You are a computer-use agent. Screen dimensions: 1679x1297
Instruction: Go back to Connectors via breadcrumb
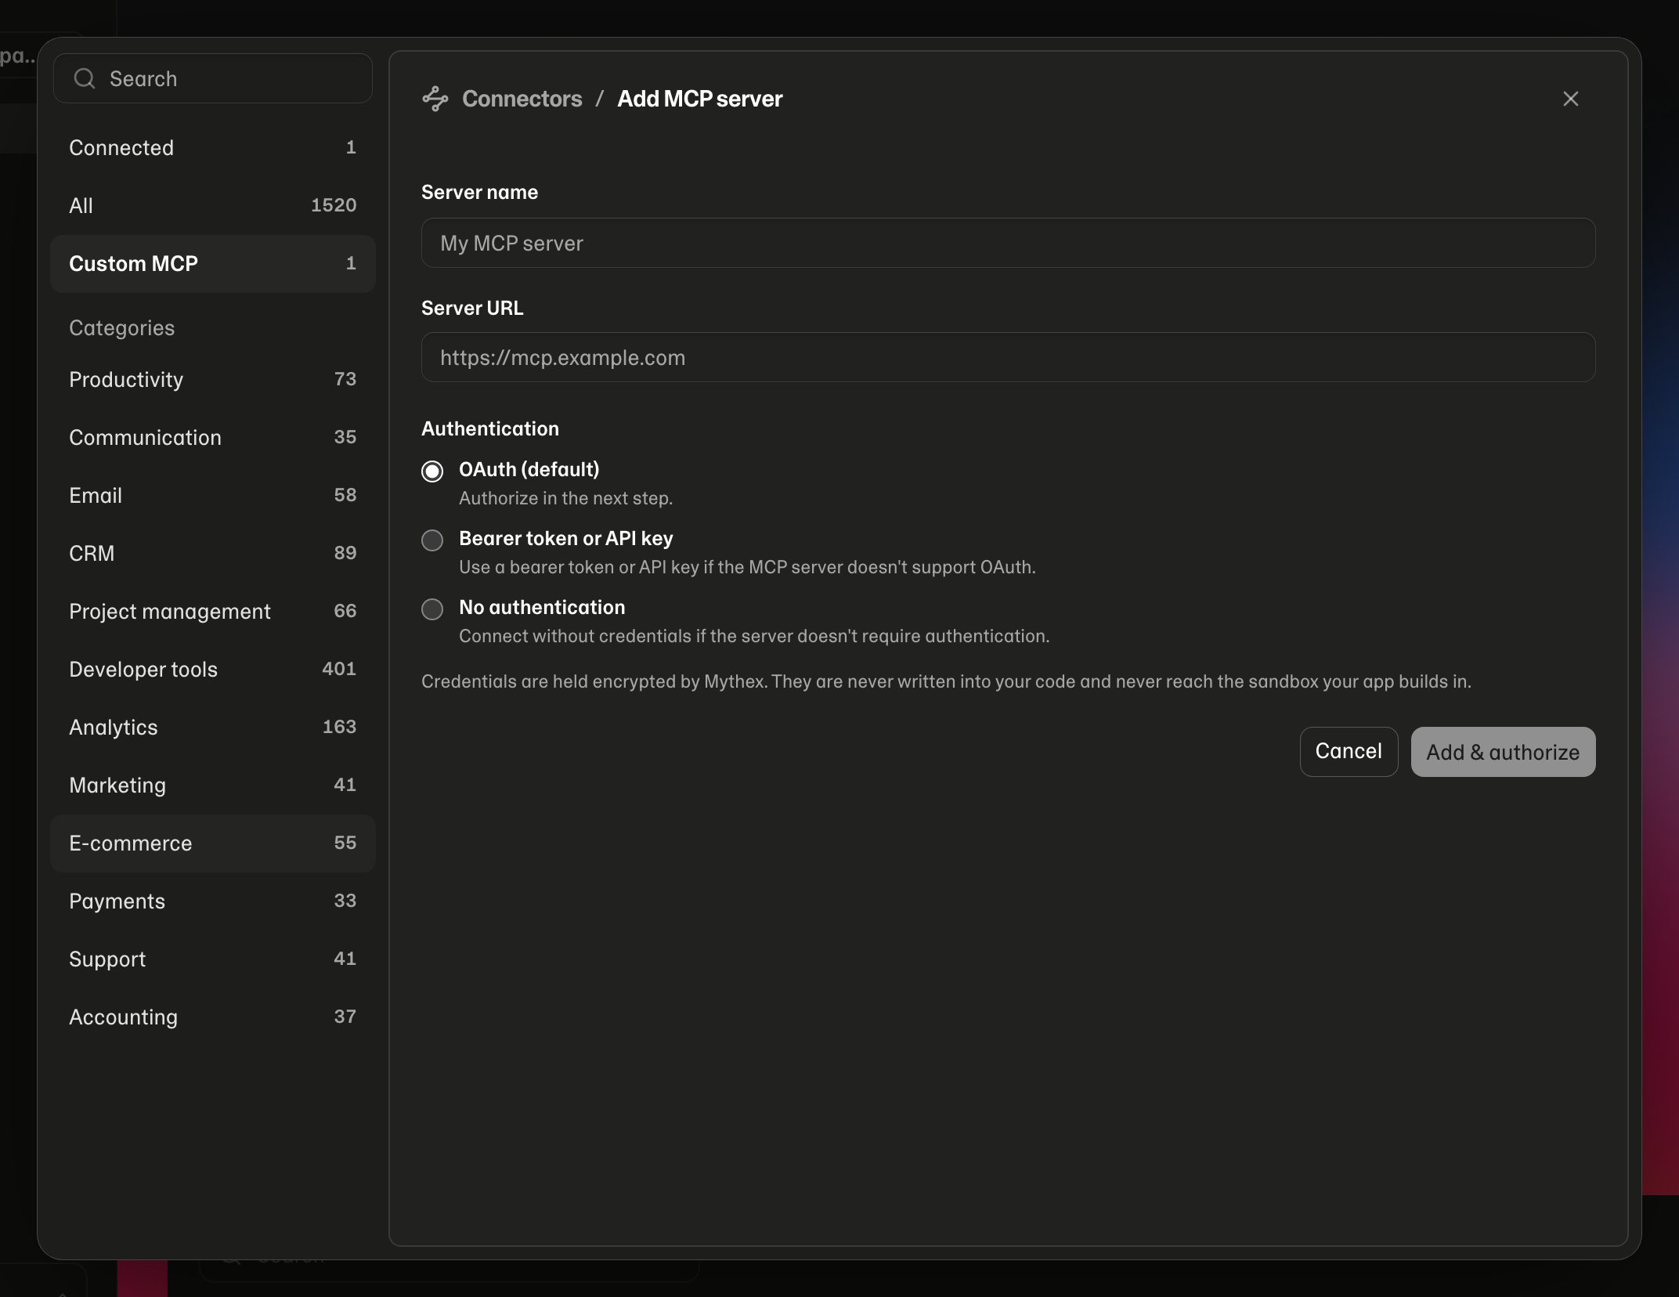click(x=522, y=99)
